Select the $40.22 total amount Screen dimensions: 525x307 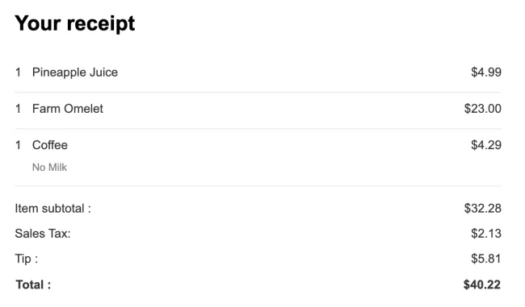[x=482, y=284]
